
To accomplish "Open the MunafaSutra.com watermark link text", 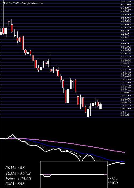I will point(32,3).
